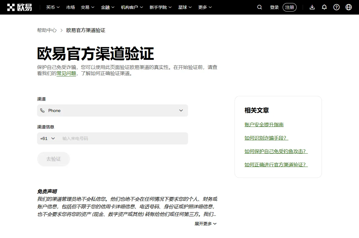Expand the 交易 menu
The height and width of the screenshot is (238, 359).
tap(87, 7)
